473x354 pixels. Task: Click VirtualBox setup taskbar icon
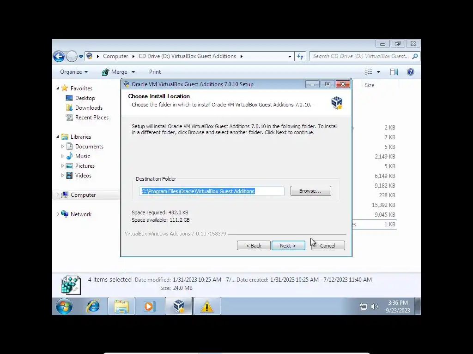pos(179,306)
